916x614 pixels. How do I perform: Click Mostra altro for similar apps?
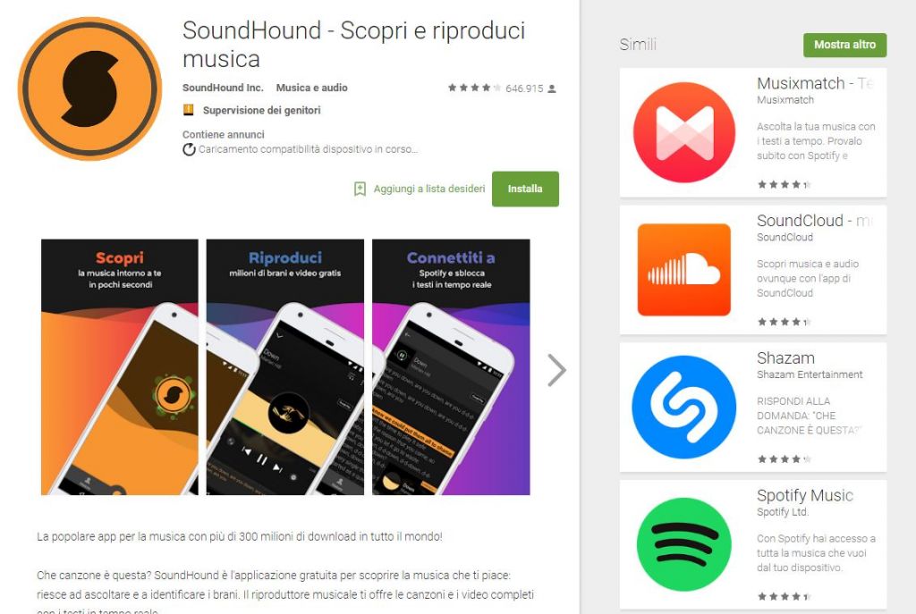pyautogui.click(x=844, y=45)
